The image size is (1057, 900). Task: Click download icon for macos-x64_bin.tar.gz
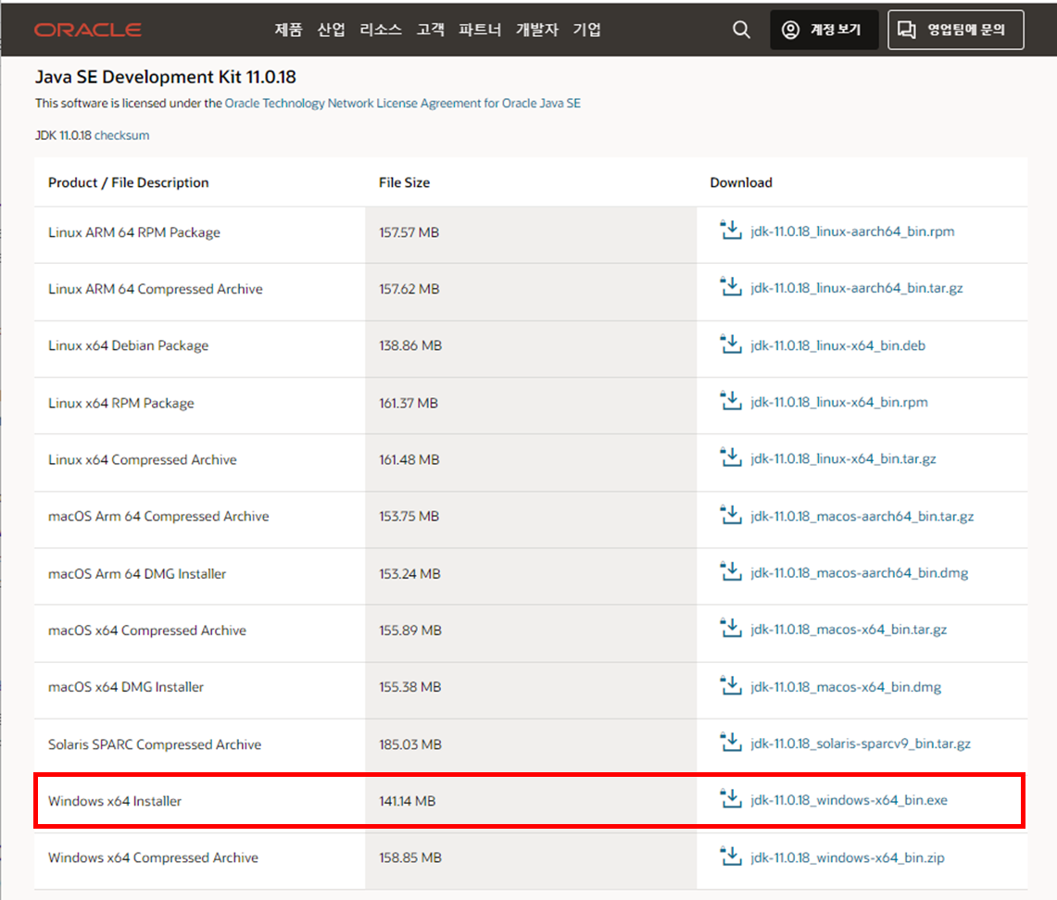[731, 628]
